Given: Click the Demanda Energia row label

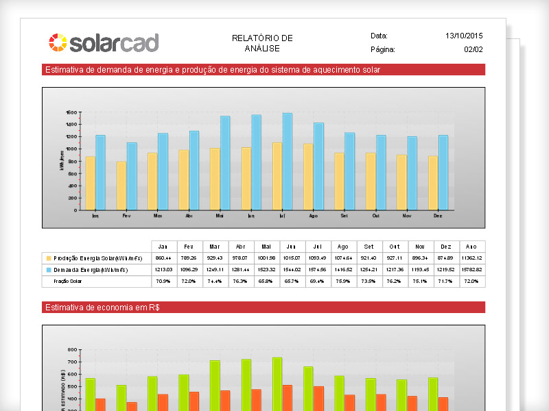Looking at the screenshot, I should coord(91,270).
